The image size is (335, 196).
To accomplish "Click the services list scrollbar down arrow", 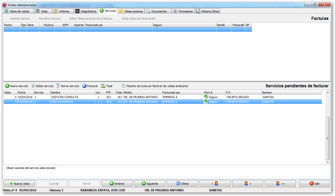I will coord(328,163).
